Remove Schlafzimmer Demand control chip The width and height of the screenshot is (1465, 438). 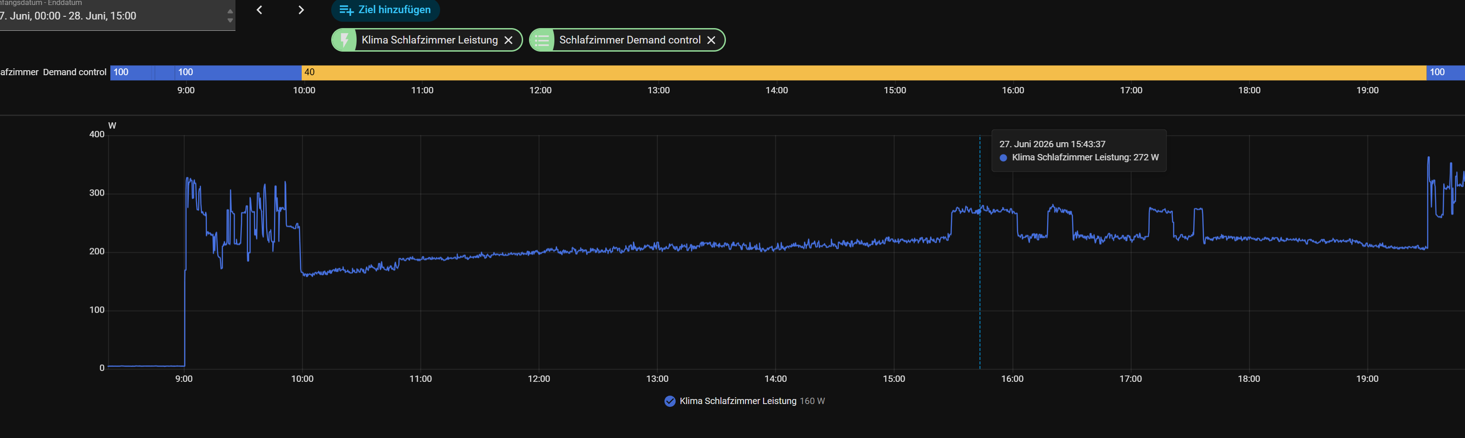[711, 40]
